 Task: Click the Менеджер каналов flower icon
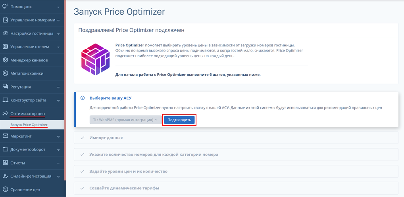[5, 60]
